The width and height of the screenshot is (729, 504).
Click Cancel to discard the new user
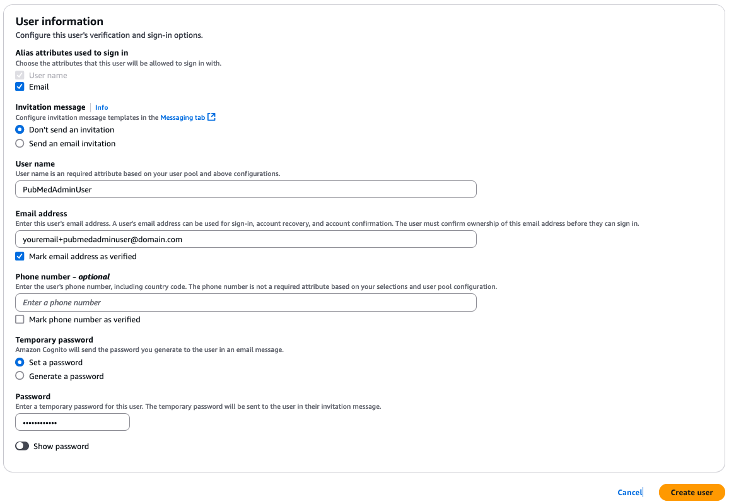pyautogui.click(x=629, y=492)
